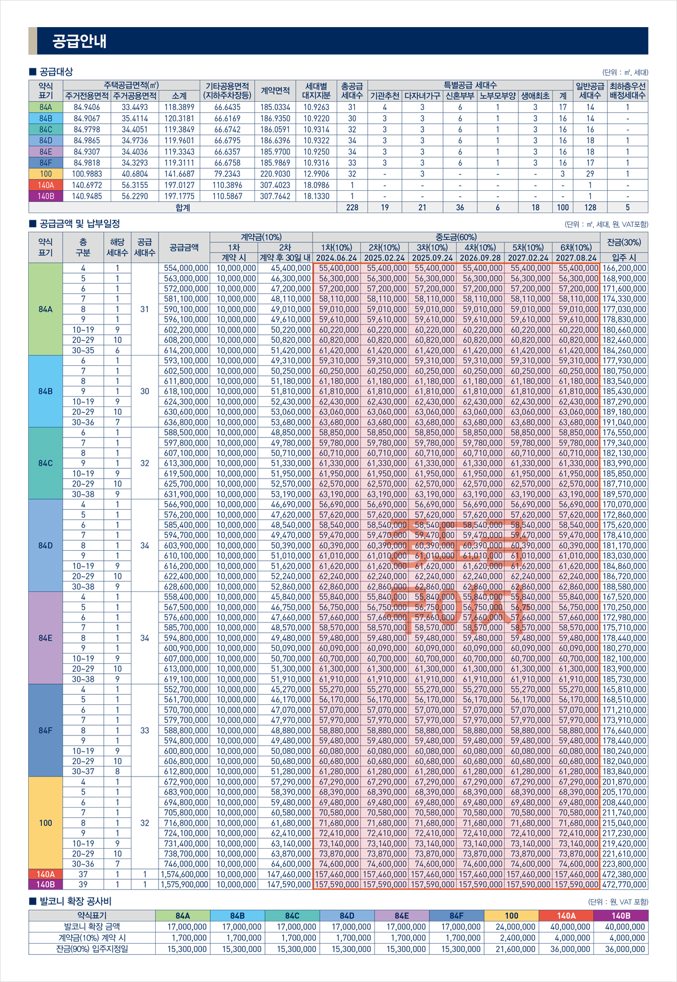Select the 84E header in balcony table
677x982 pixels.
click(x=402, y=915)
